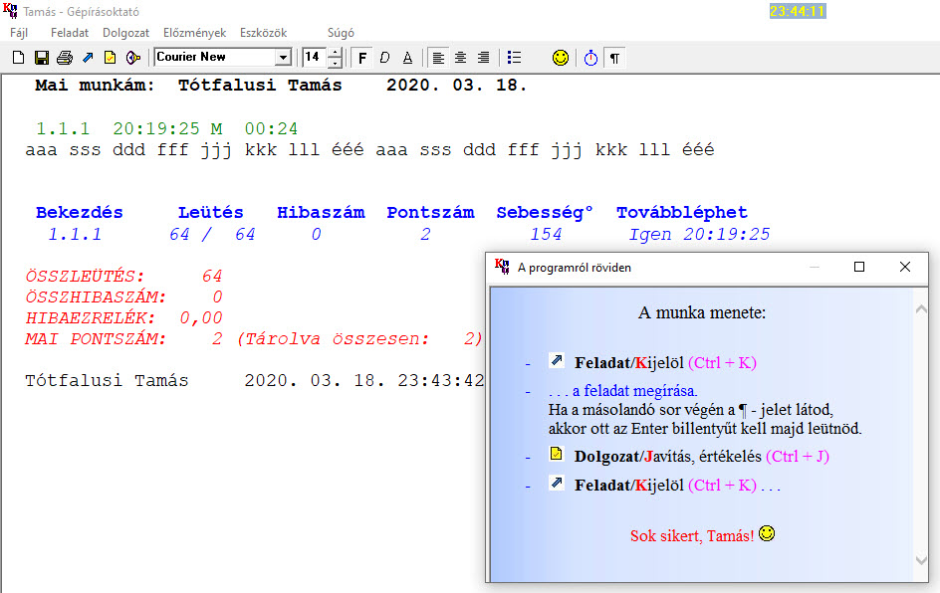Click the yellow note Javítás toolbar icon
The width and height of the screenshot is (940, 593).
point(111,58)
